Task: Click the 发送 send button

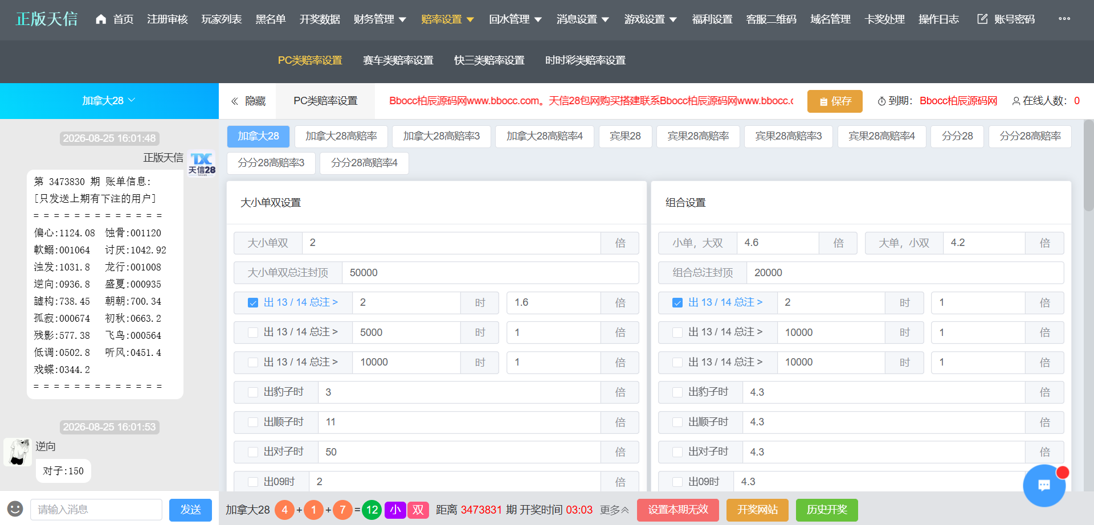Action: 190,510
